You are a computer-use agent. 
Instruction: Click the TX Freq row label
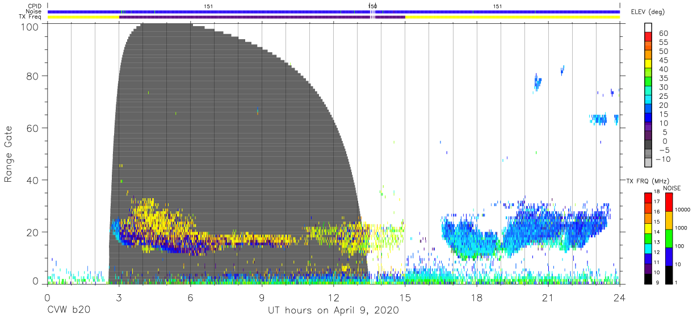(30, 17)
